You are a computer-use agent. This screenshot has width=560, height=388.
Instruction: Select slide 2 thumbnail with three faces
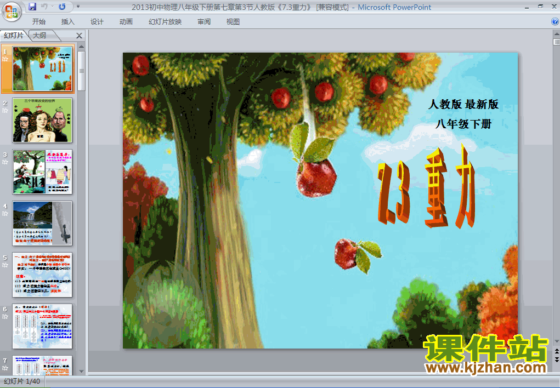coord(42,120)
